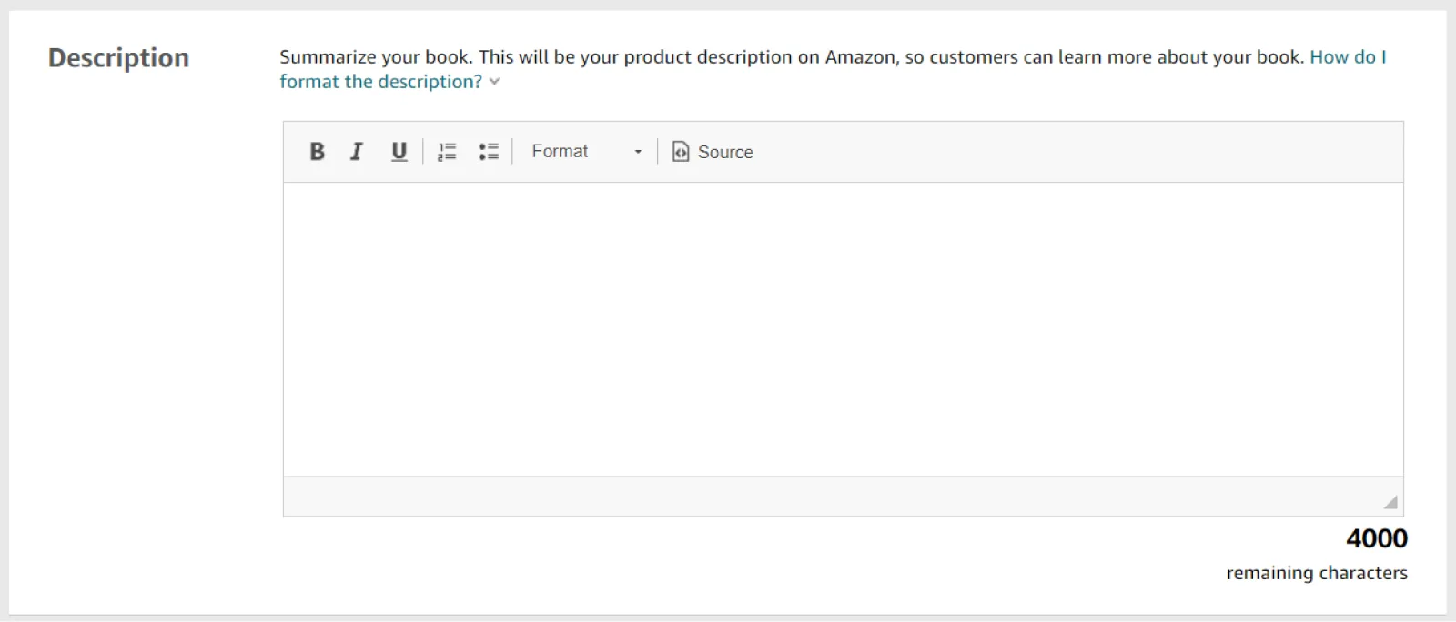Click the word Format in the toolbar combo
1456x622 pixels.
click(560, 152)
